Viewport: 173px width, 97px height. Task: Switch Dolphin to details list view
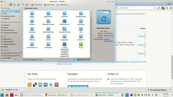coord(15,5)
